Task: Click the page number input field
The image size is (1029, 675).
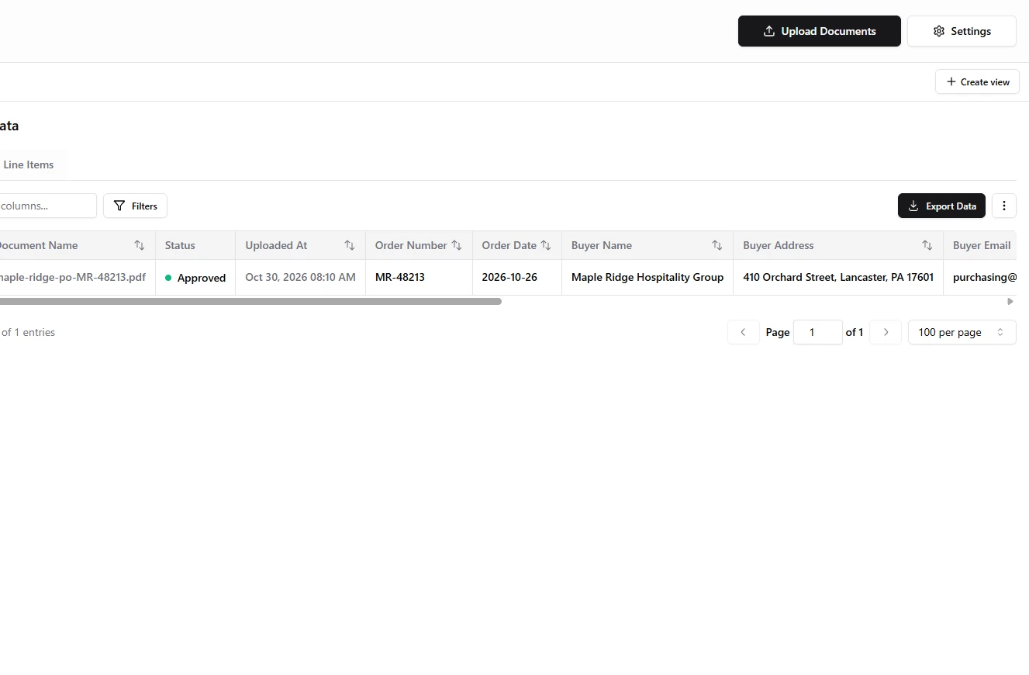Action: pyautogui.click(x=818, y=332)
